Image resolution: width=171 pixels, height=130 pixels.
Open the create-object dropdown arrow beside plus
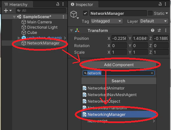pos(11,11)
